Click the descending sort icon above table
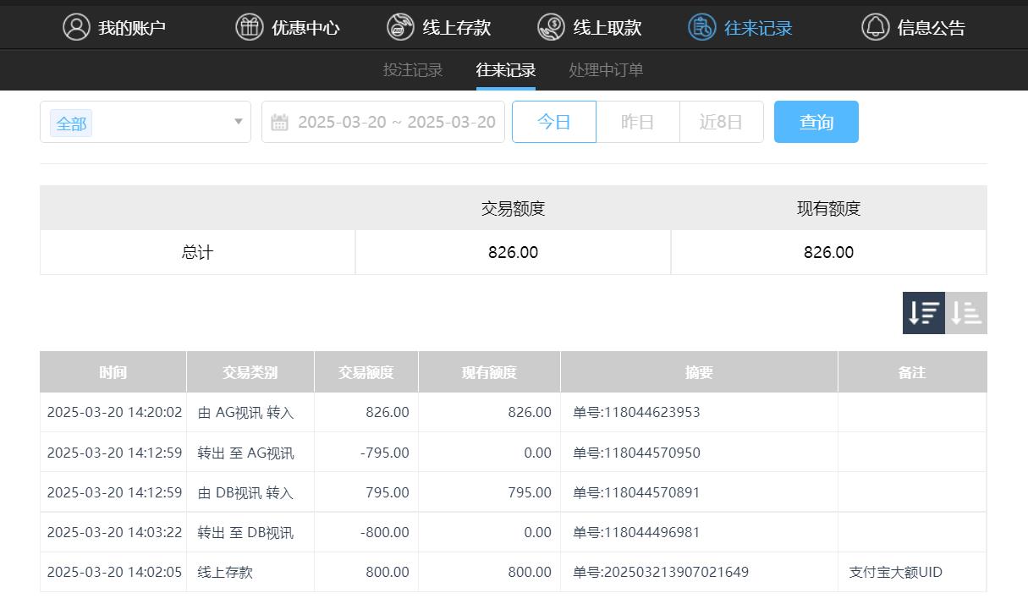This screenshot has height=615, width=1028. pos(923,312)
